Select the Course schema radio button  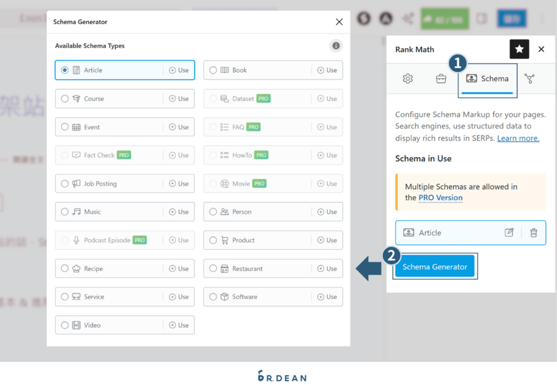[65, 98]
